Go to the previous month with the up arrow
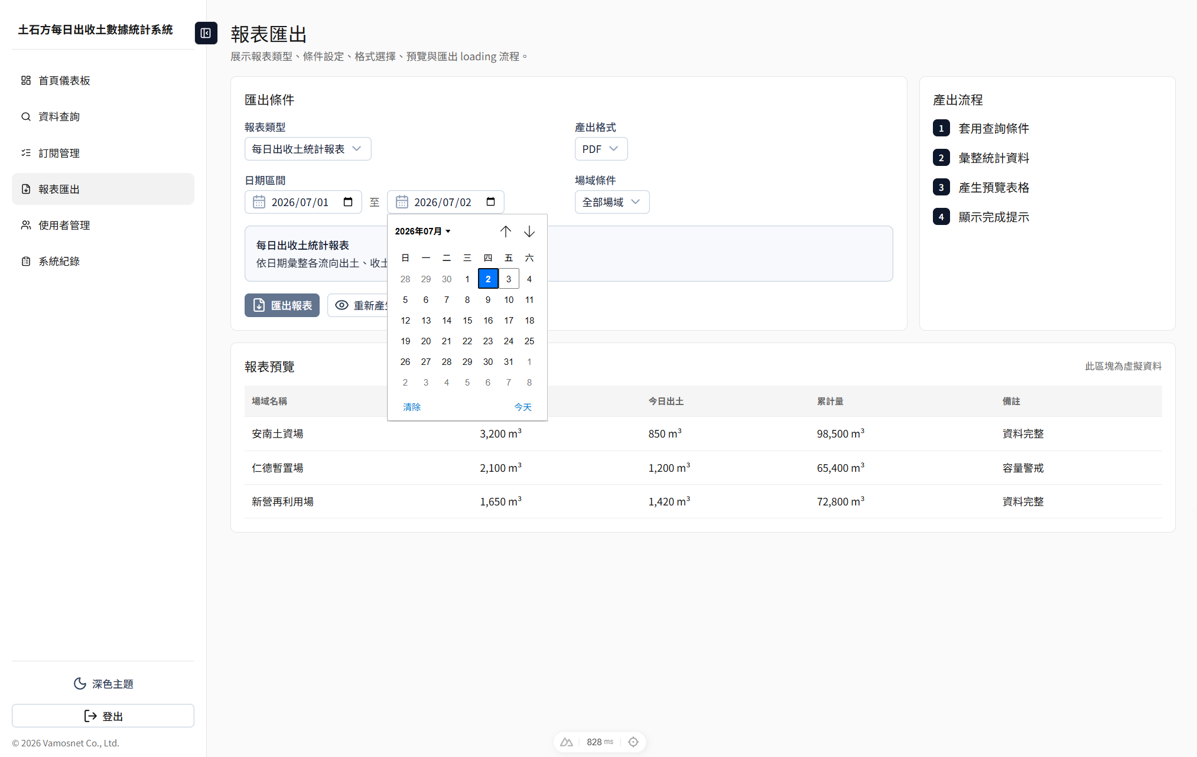Viewport: 1197px width, 757px height. (506, 231)
